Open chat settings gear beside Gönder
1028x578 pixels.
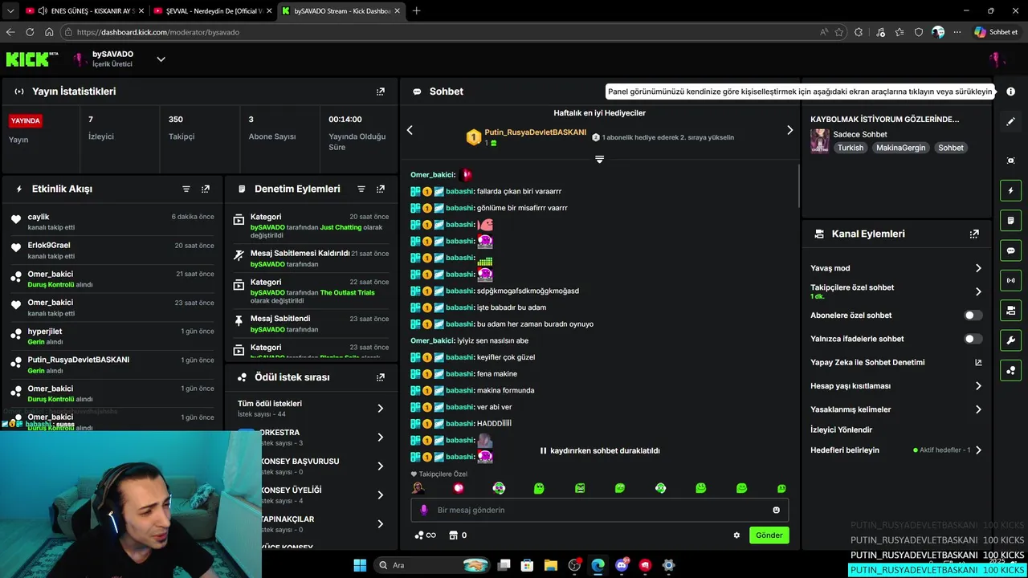click(736, 535)
